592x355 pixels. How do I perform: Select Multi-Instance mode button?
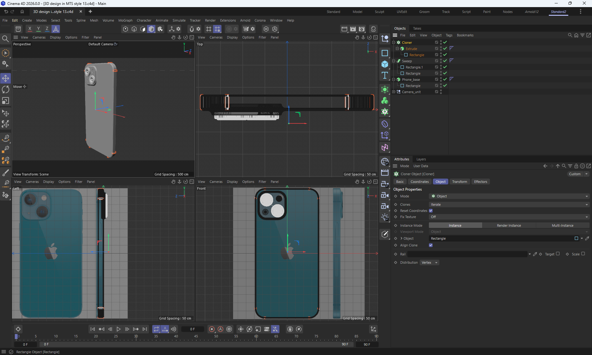562,225
